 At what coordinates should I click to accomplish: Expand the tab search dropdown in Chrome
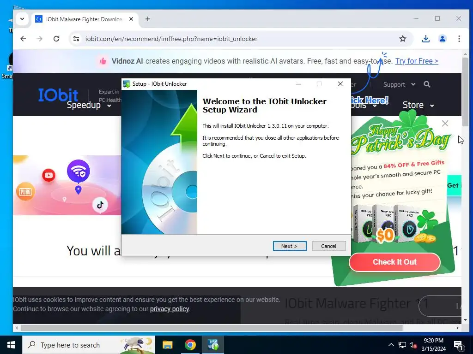(22, 19)
